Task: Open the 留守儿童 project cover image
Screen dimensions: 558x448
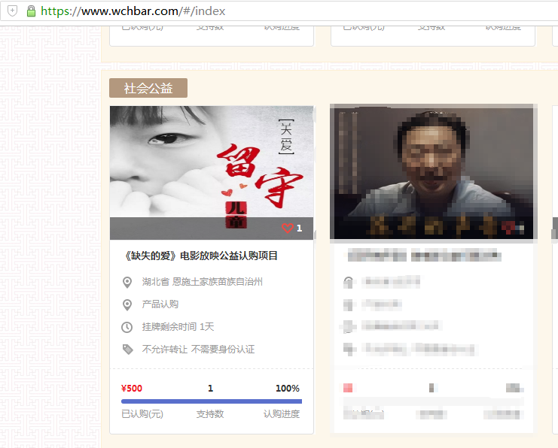Action: 211,162
